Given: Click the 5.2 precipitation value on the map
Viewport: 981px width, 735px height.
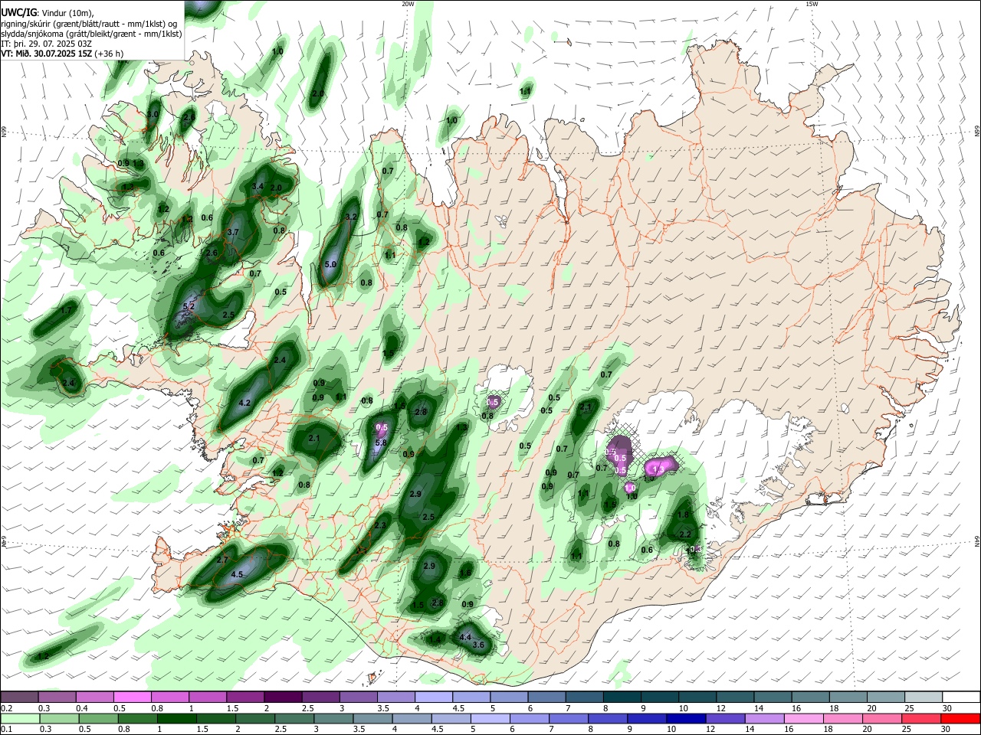Looking at the screenshot, I should [x=189, y=306].
